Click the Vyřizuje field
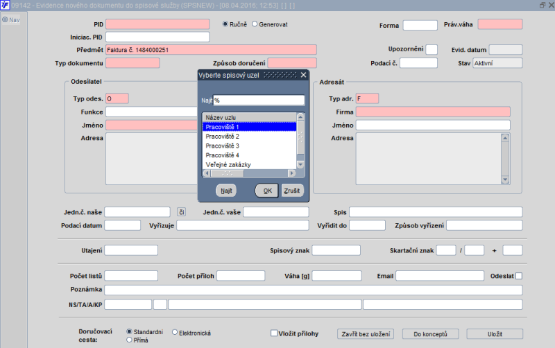Viewport: 555px width, 348px height. point(243,225)
